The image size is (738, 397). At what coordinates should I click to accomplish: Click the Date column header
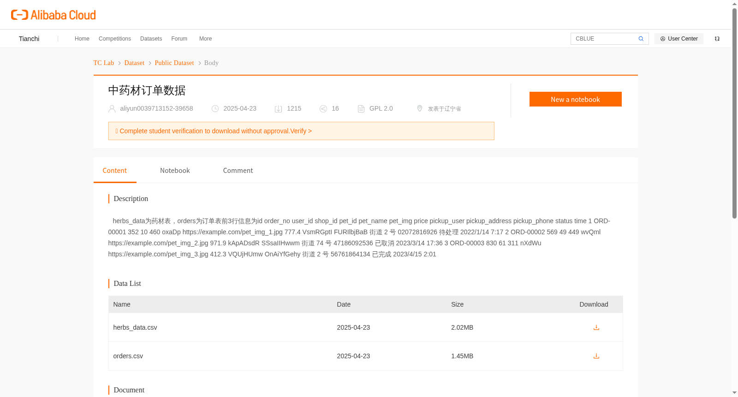[344, 304]
